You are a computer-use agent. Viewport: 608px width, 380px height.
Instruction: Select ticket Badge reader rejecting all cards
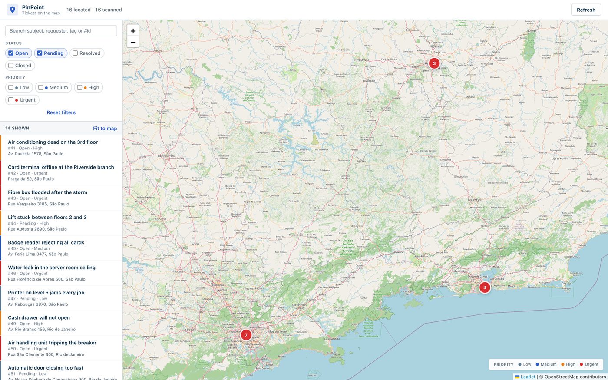coord(61,248)
